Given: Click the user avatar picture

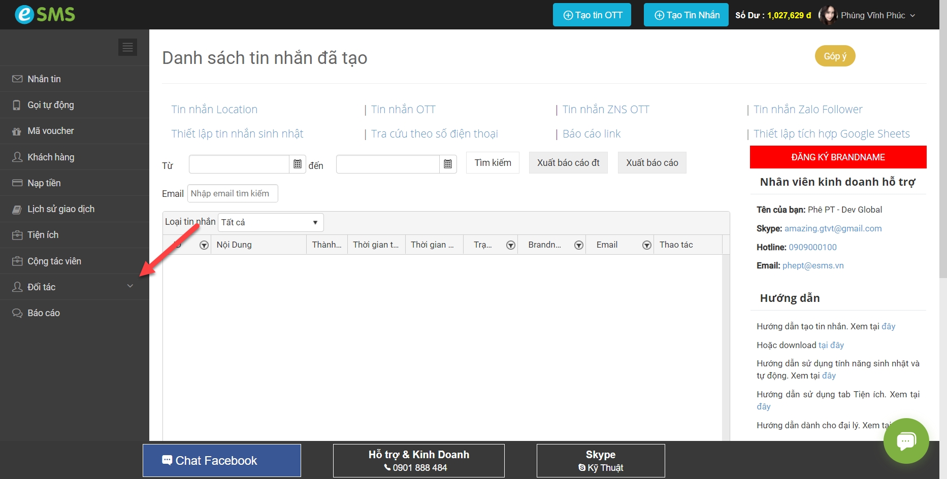Looking at the screenshot, I should (828, 15).
